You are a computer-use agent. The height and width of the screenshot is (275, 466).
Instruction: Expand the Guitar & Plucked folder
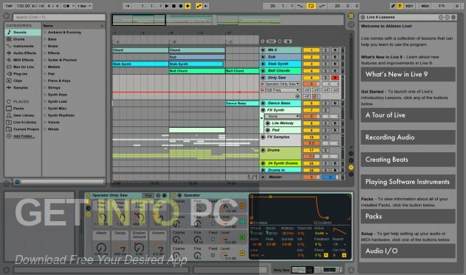point(45,60)
